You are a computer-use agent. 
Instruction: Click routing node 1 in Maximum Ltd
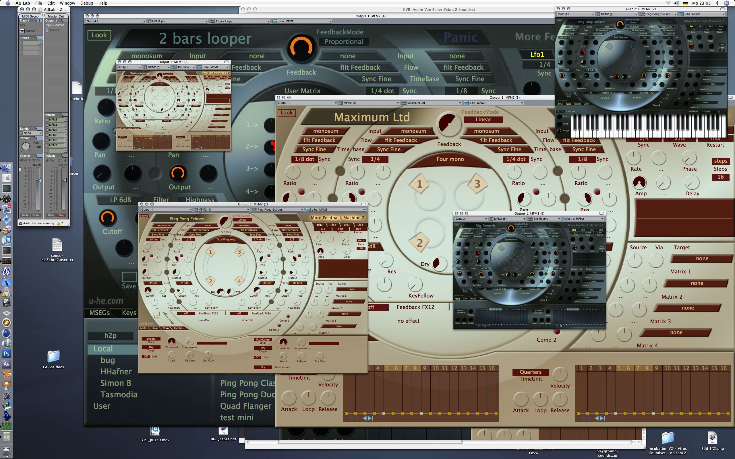point(419,184)
